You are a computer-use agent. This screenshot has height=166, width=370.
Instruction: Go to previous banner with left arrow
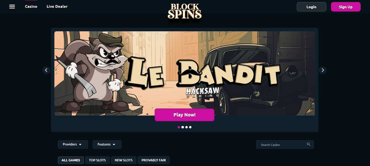click(46, 70)
